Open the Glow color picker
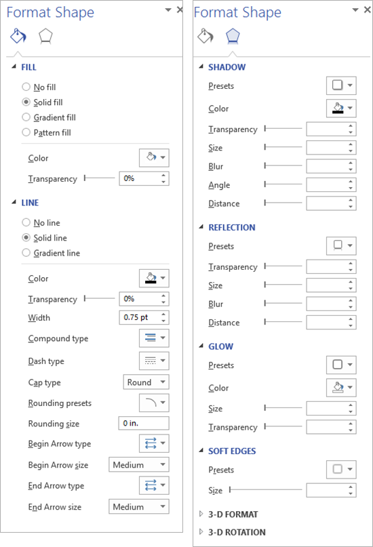This screenshot has height=547, width=373. click(341, 388)
